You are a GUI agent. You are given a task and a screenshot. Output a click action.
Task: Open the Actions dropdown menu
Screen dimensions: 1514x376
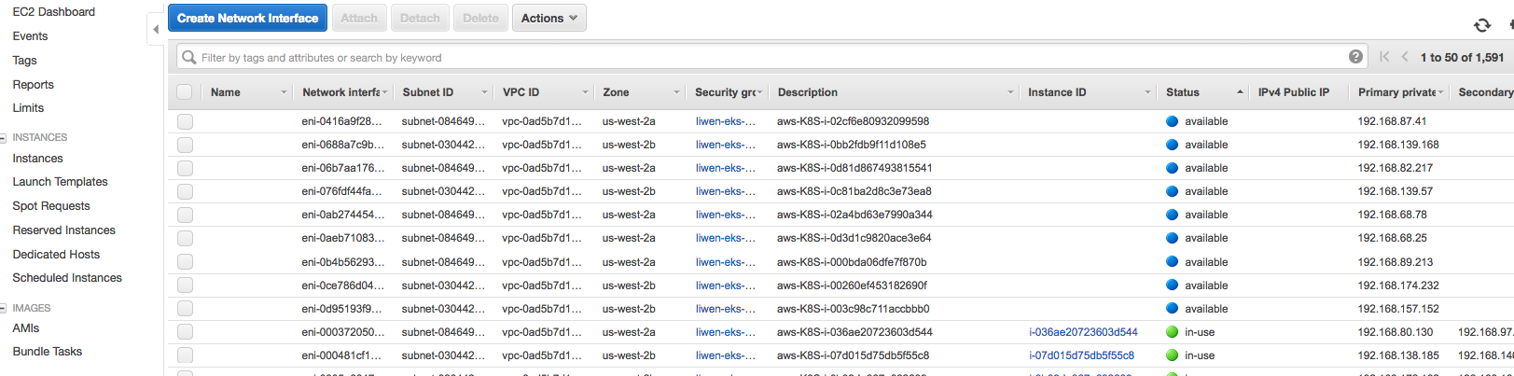(549, 18)
